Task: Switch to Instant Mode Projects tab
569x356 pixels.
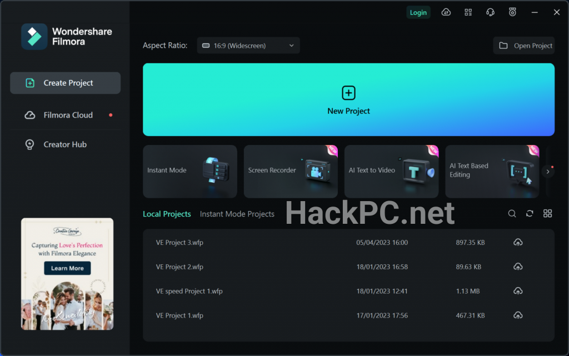Action: click(237, 214)
